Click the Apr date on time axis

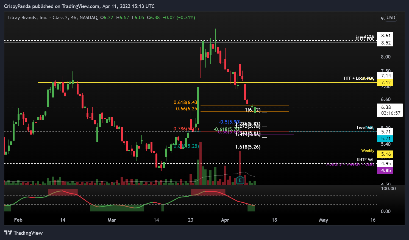[225, 220]
